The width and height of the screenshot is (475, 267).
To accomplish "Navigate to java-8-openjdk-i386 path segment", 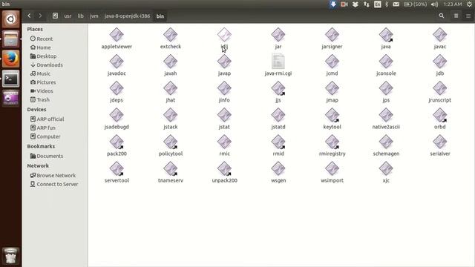I will [x=127, y=16].
